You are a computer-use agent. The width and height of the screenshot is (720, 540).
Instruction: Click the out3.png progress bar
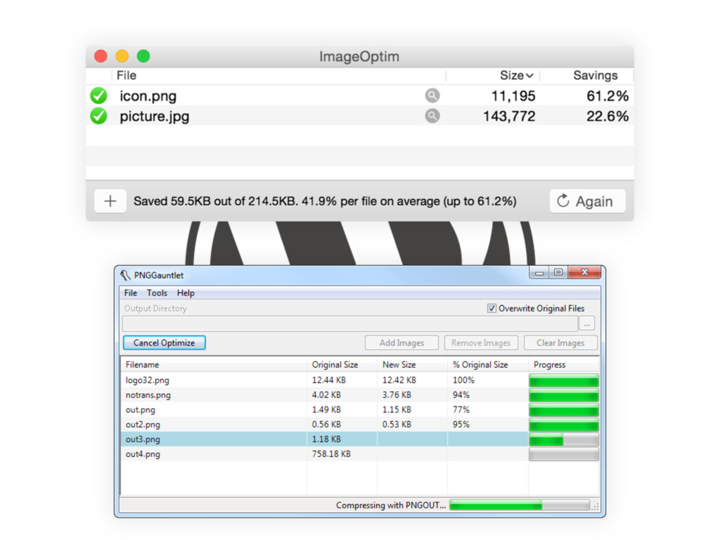point(564,440)
